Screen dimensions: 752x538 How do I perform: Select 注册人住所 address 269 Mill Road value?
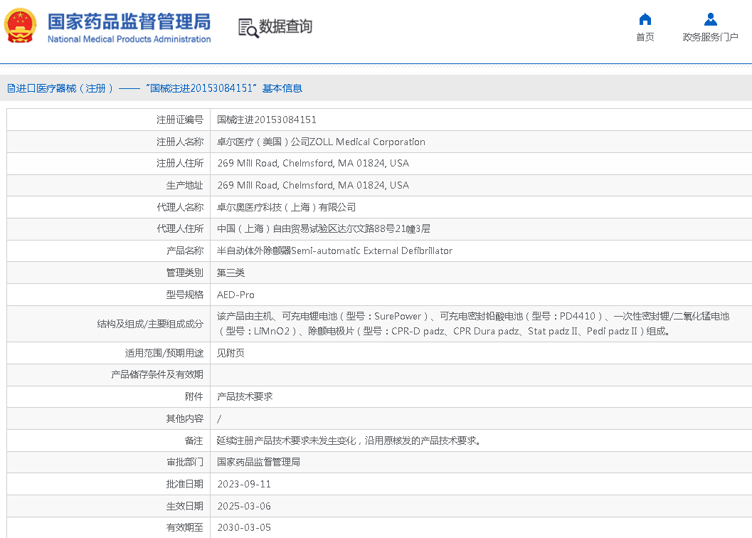(313, 163)
